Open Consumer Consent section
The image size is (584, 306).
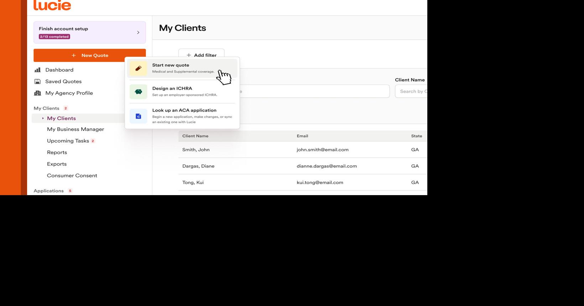click(72, 176)
